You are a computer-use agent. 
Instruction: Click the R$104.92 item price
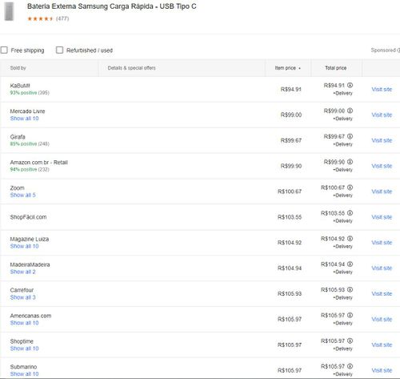point(290,243)
